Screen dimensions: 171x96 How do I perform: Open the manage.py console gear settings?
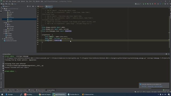166,54
